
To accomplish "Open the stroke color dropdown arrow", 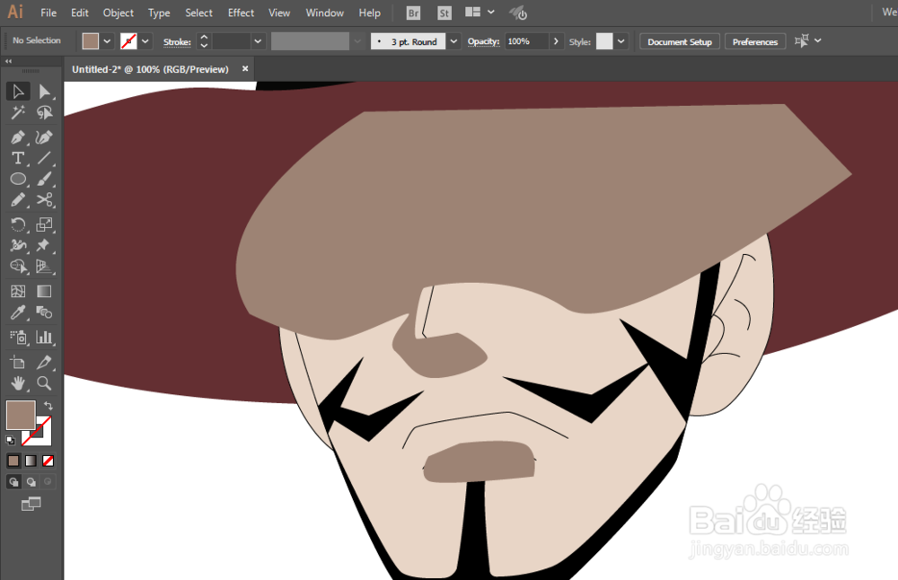I will (x=145, y=41).
